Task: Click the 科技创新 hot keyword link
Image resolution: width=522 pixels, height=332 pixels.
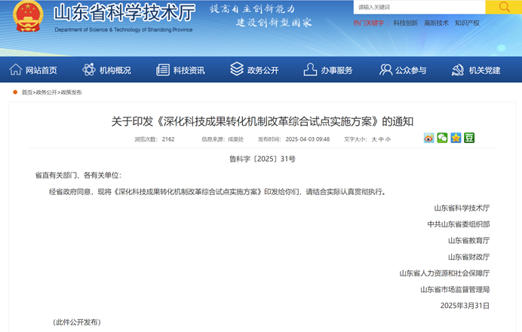Action: [x=405, y=23]
